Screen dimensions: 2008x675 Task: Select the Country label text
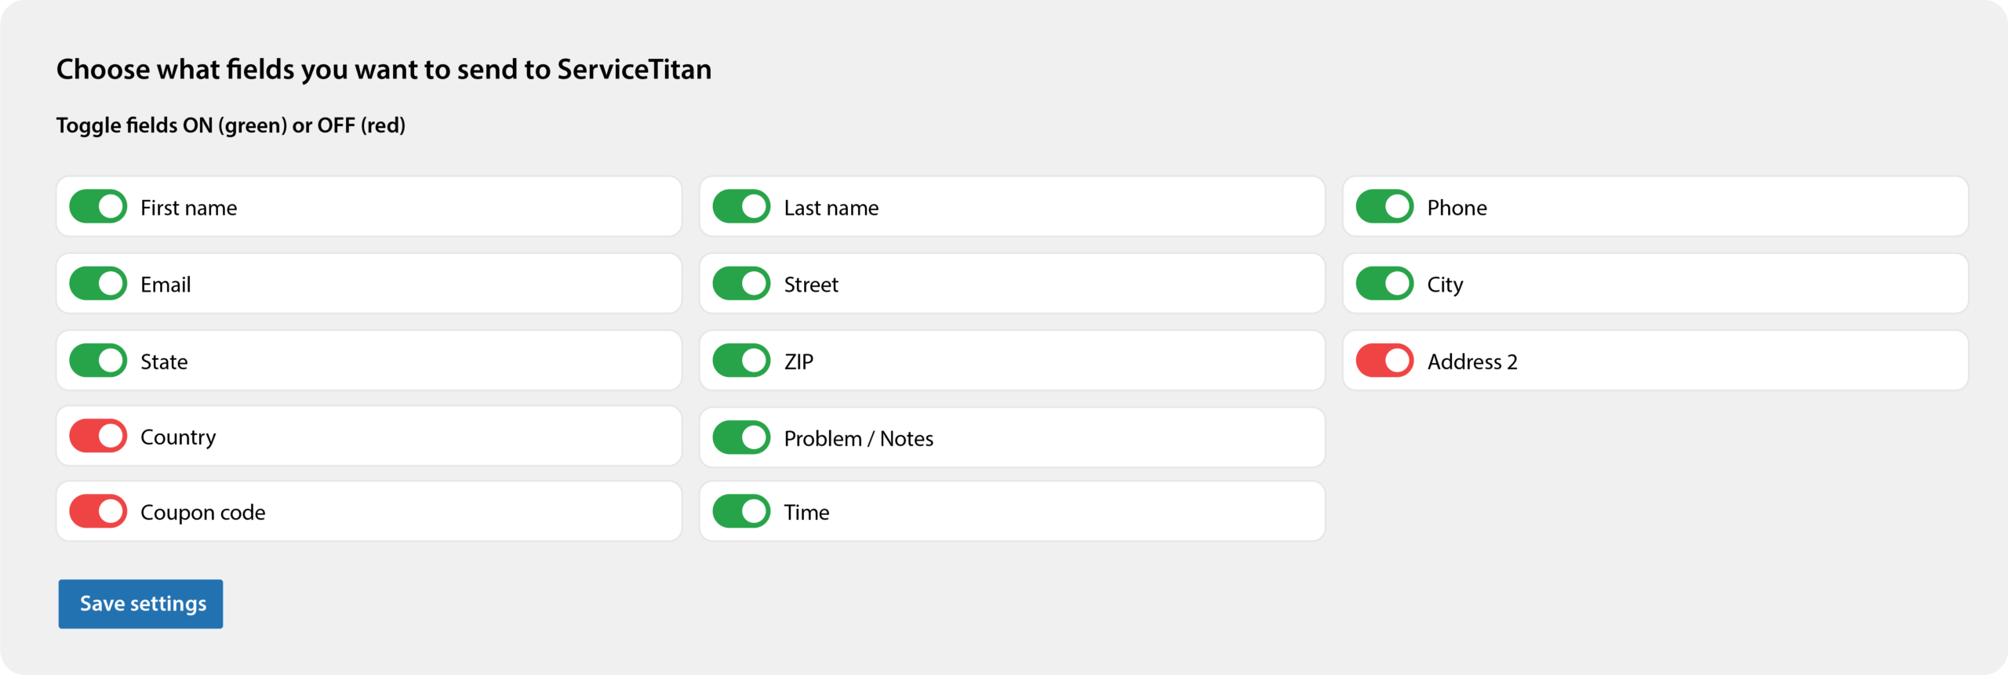[178, 437]
